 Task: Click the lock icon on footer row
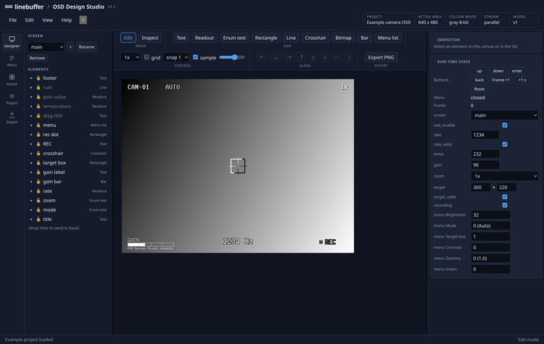pyautogui.click(x=38, y=78)
